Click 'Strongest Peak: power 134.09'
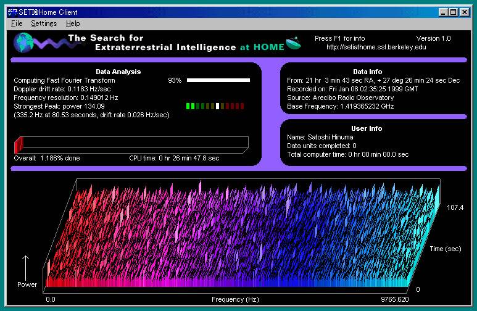The height and width of the screenshot is (311, 477). pyautogui.click(x=59, y=106)
